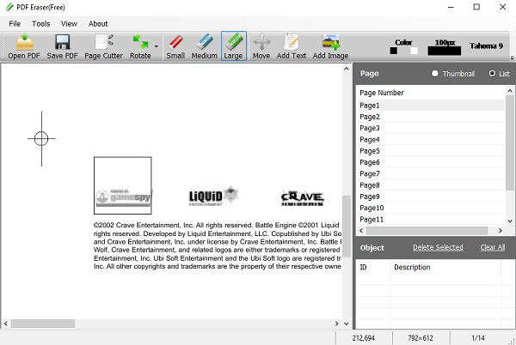Image resolution: width=516 pixels, height=345 pixels.
Task: Select Page9 in the page list
Action: click(x=431, y=197)
